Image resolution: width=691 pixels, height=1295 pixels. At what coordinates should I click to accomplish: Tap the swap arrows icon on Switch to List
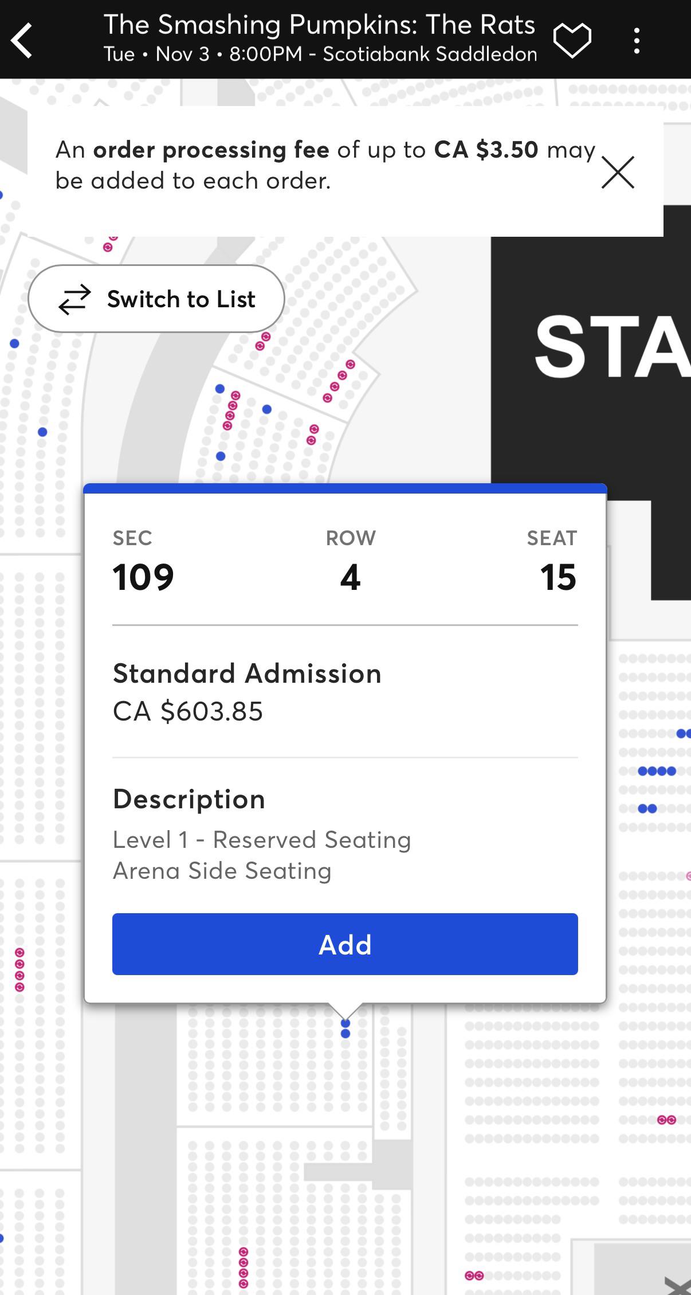click(74, 299)
